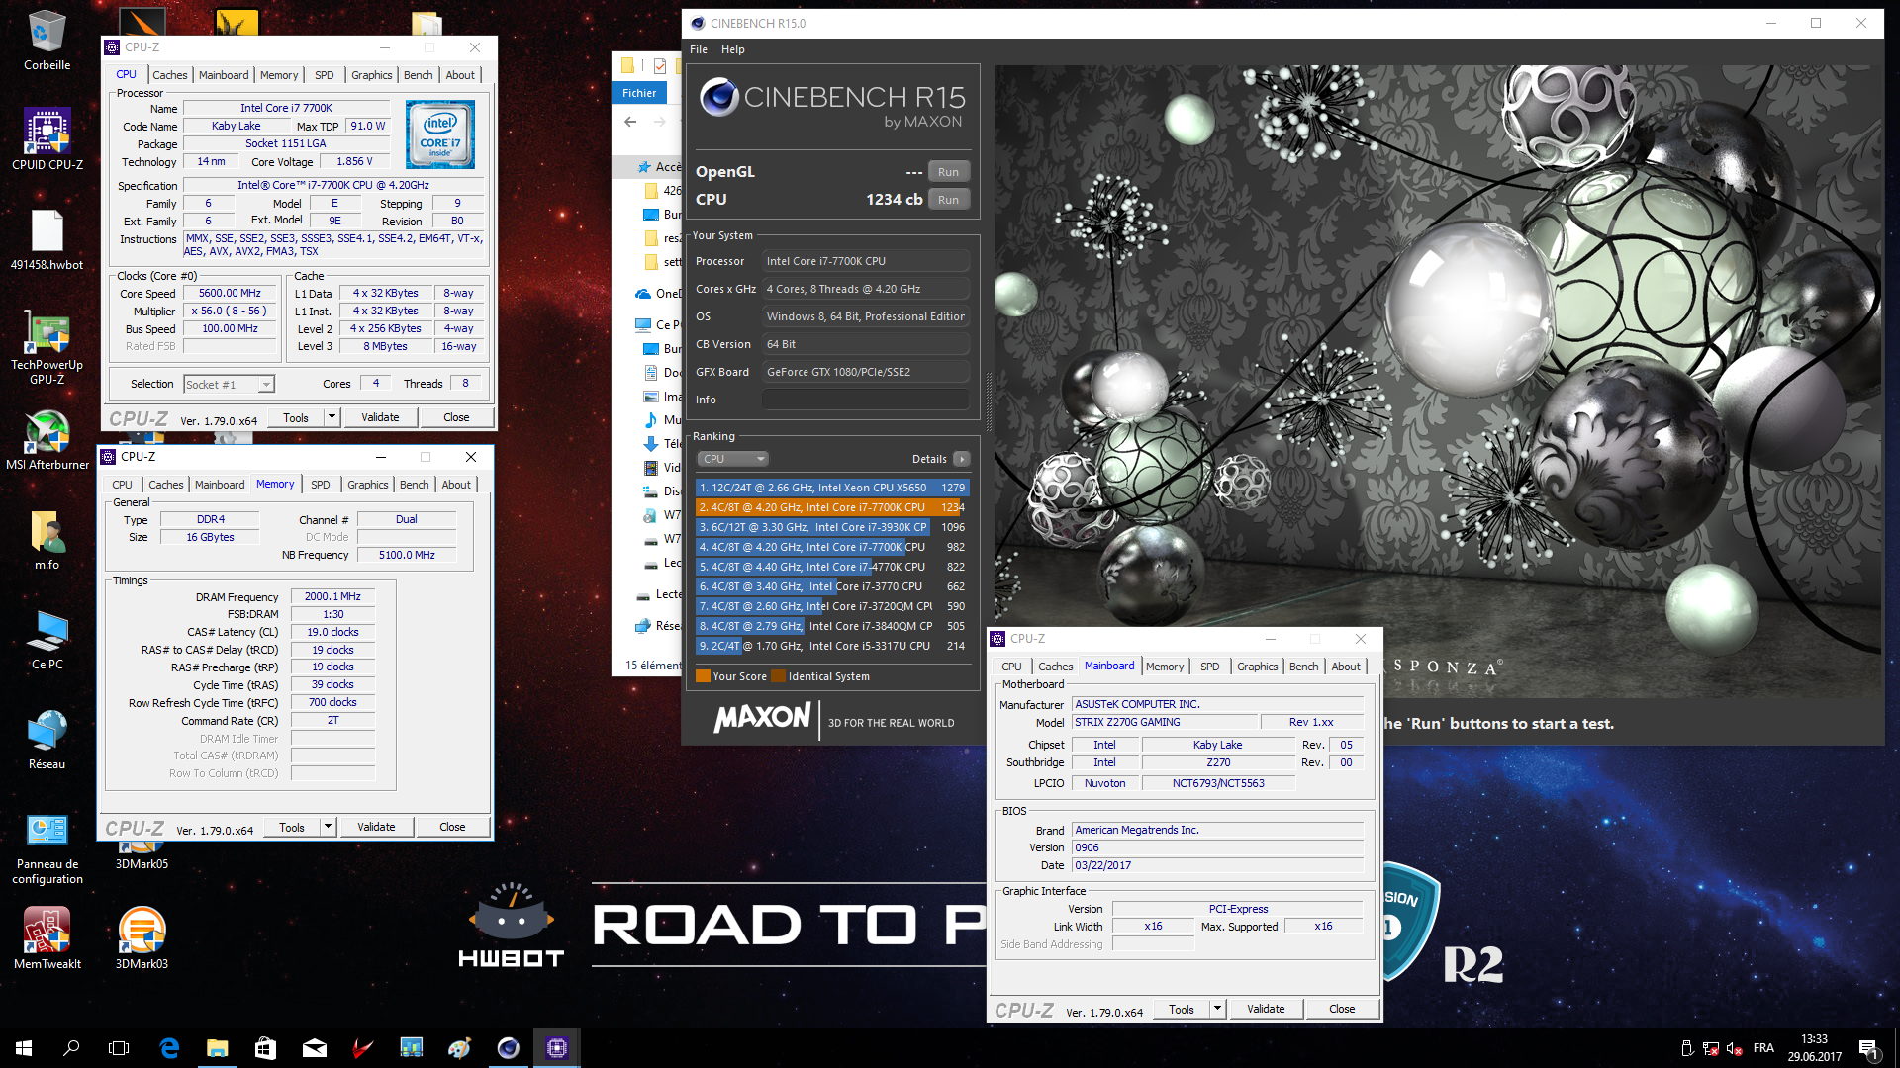Image resolution: width=1900 pixels, height=1068 pixels.
Task: Open the FRA input language selector
Action: pyautogui.click(x=1763, y=1048)
